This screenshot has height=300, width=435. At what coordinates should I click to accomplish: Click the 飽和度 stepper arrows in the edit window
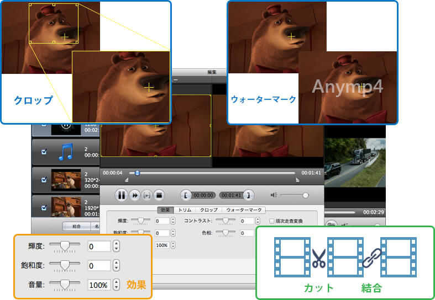[x=173, y=233]
